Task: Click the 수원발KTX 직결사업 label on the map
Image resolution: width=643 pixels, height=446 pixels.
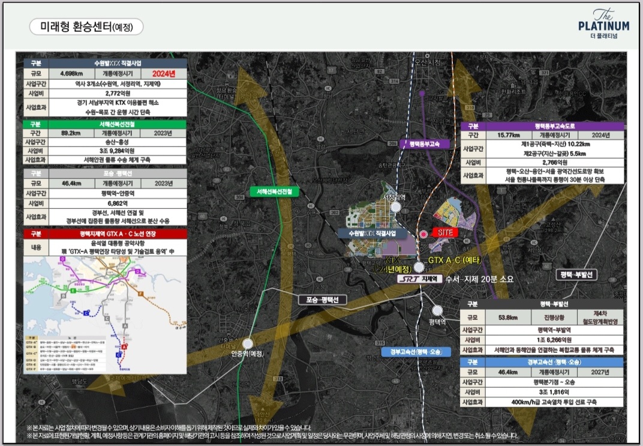Action: tap(372, 233)
